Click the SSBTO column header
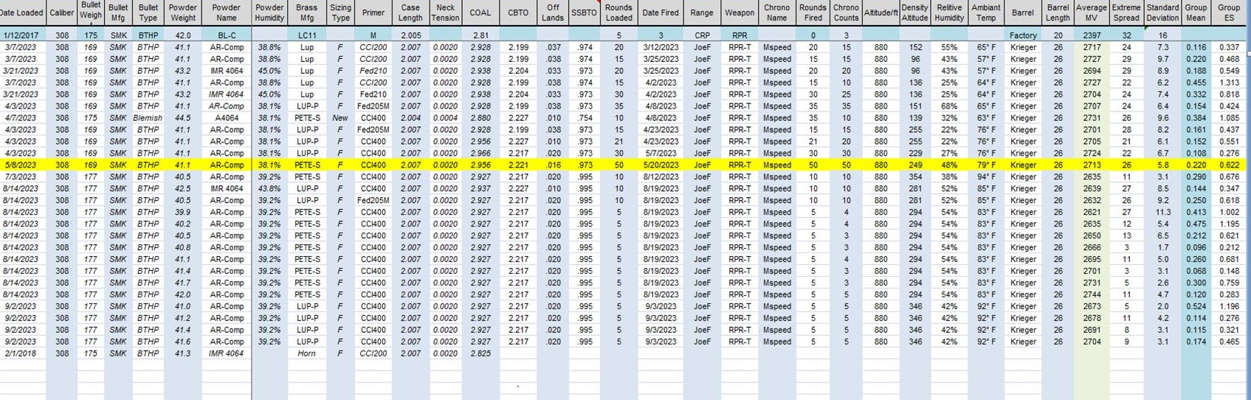The image size is (1251, 400). pyautogui.click(x=585, y=13)
